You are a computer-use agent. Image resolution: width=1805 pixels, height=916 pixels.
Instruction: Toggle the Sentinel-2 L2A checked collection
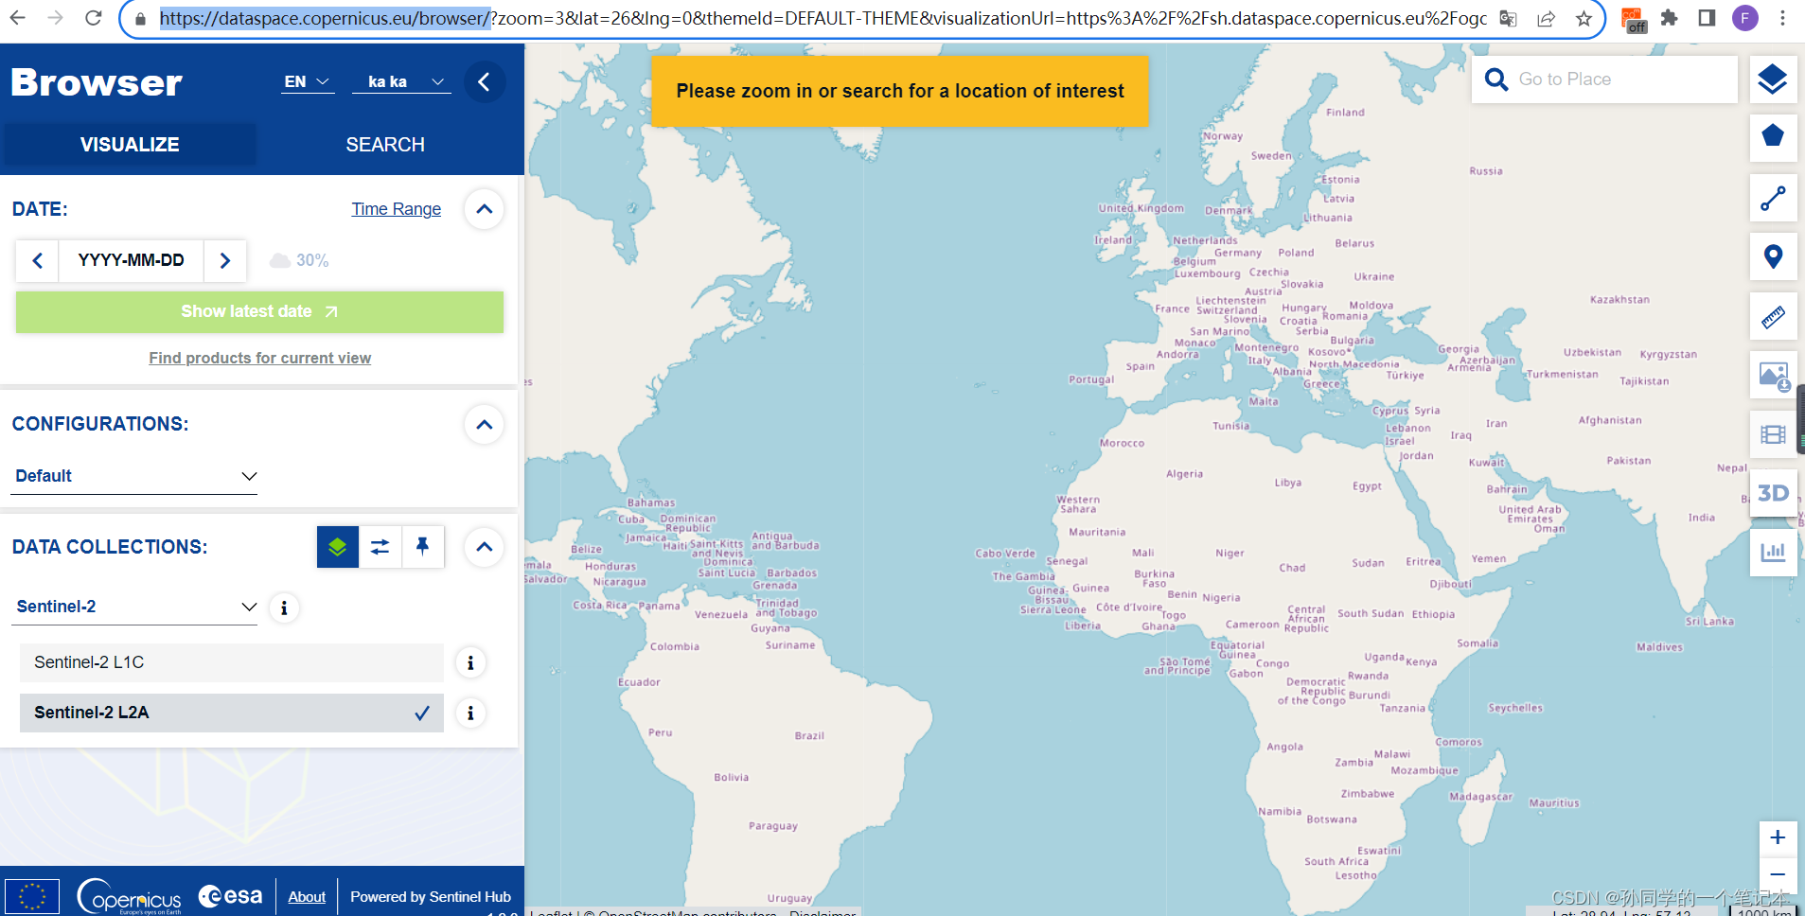231,713
